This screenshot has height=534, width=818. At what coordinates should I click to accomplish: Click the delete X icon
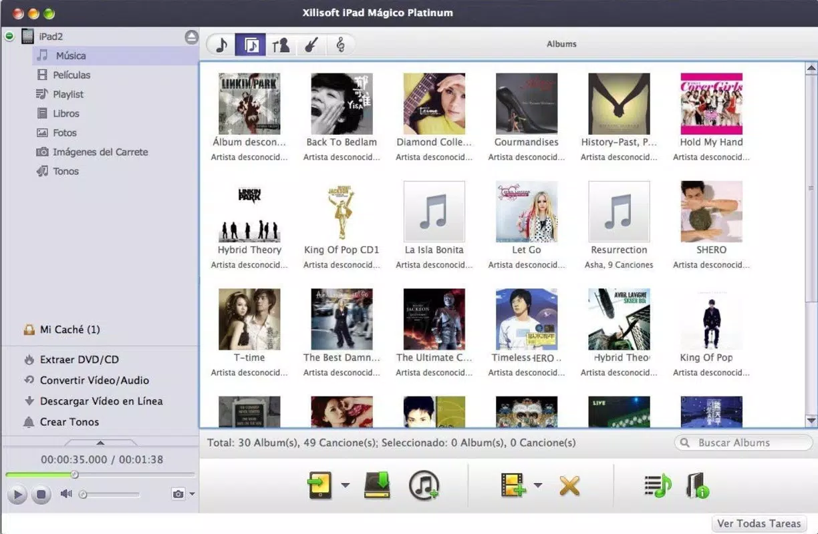click(x=569, y=485)
